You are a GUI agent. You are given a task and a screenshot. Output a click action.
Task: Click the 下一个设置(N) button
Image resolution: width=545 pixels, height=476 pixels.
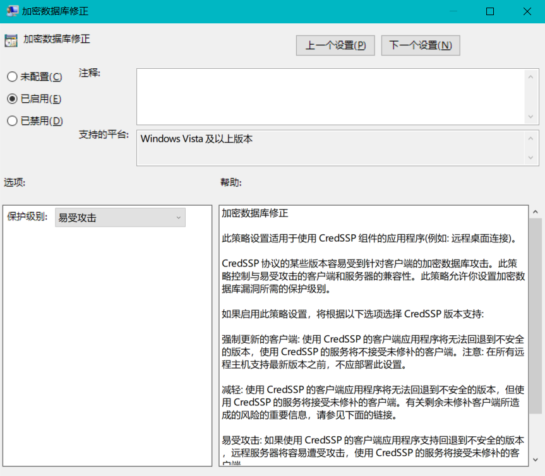click(x=421, y=45)
